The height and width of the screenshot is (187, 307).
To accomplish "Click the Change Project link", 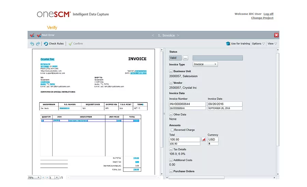I will [262, 18].
